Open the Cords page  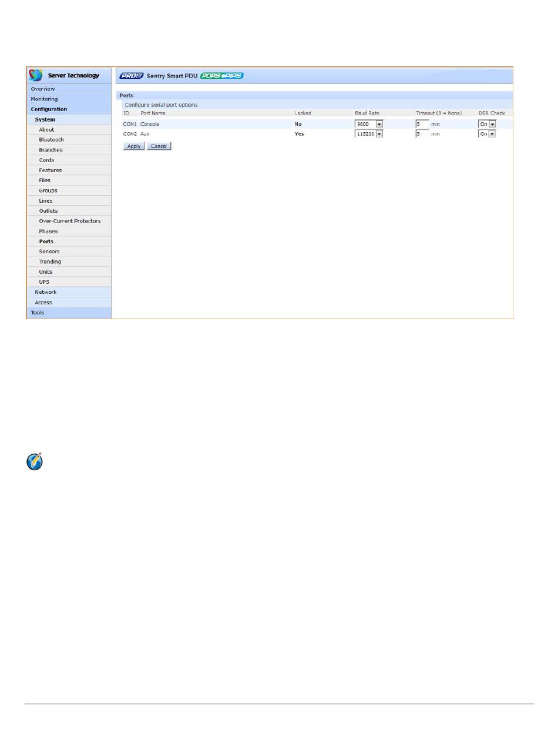pyautogui.click(x=69, y=160)
